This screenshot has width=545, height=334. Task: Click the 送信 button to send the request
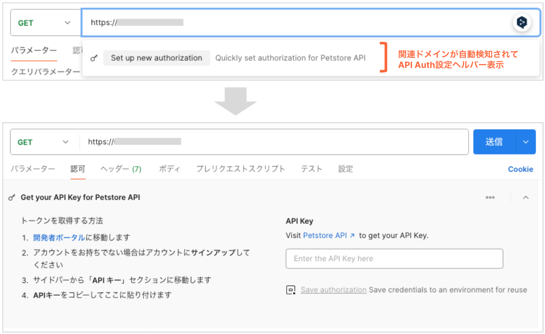[x=495, y=142]
